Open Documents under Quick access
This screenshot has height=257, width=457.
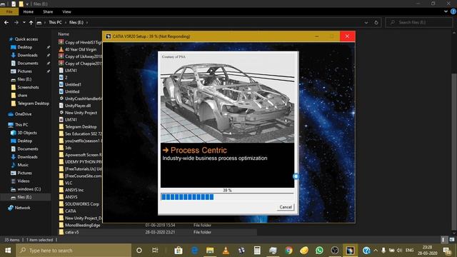point(27,64)
